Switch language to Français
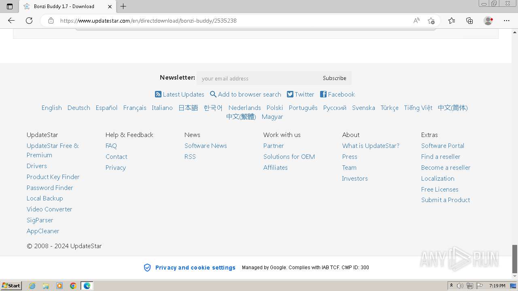518x291 pixels. 135,108
